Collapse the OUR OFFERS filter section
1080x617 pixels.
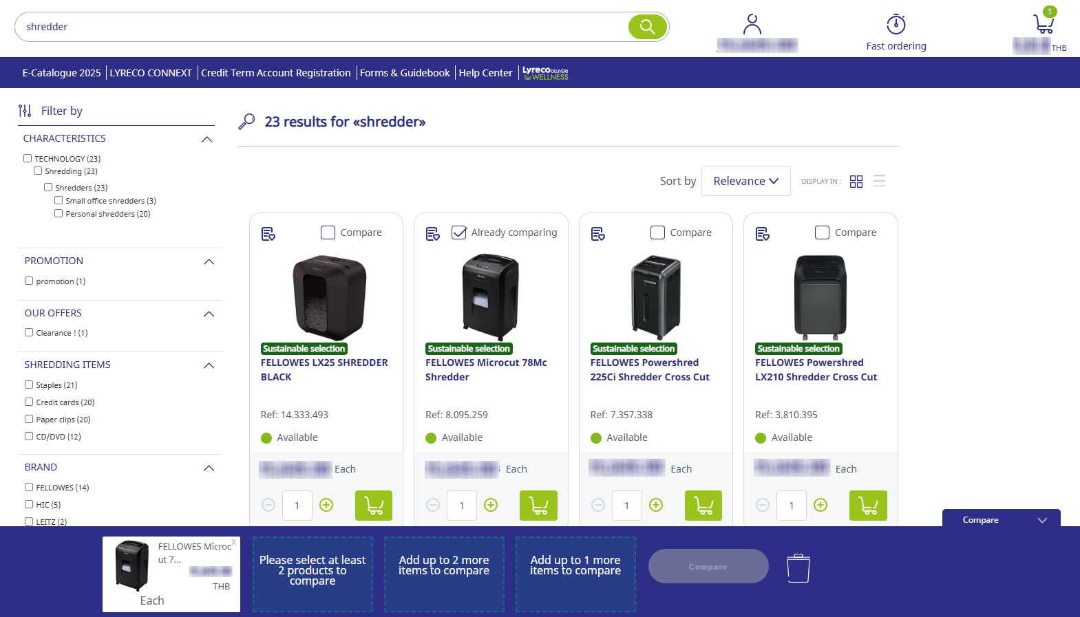click(x=209, y=314)
